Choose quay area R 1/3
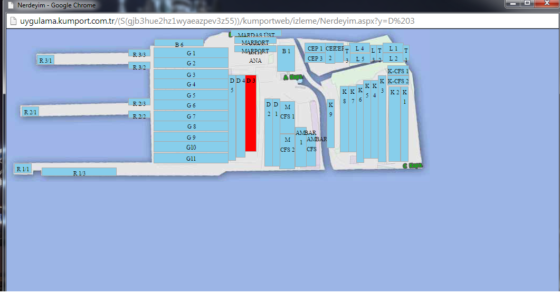Viewport: 560px width, 294px height. pyautogui.click(x=79, y=172)
